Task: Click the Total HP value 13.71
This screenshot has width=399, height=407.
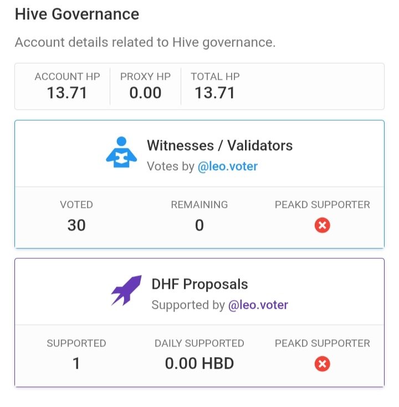Action: (215, 93)
